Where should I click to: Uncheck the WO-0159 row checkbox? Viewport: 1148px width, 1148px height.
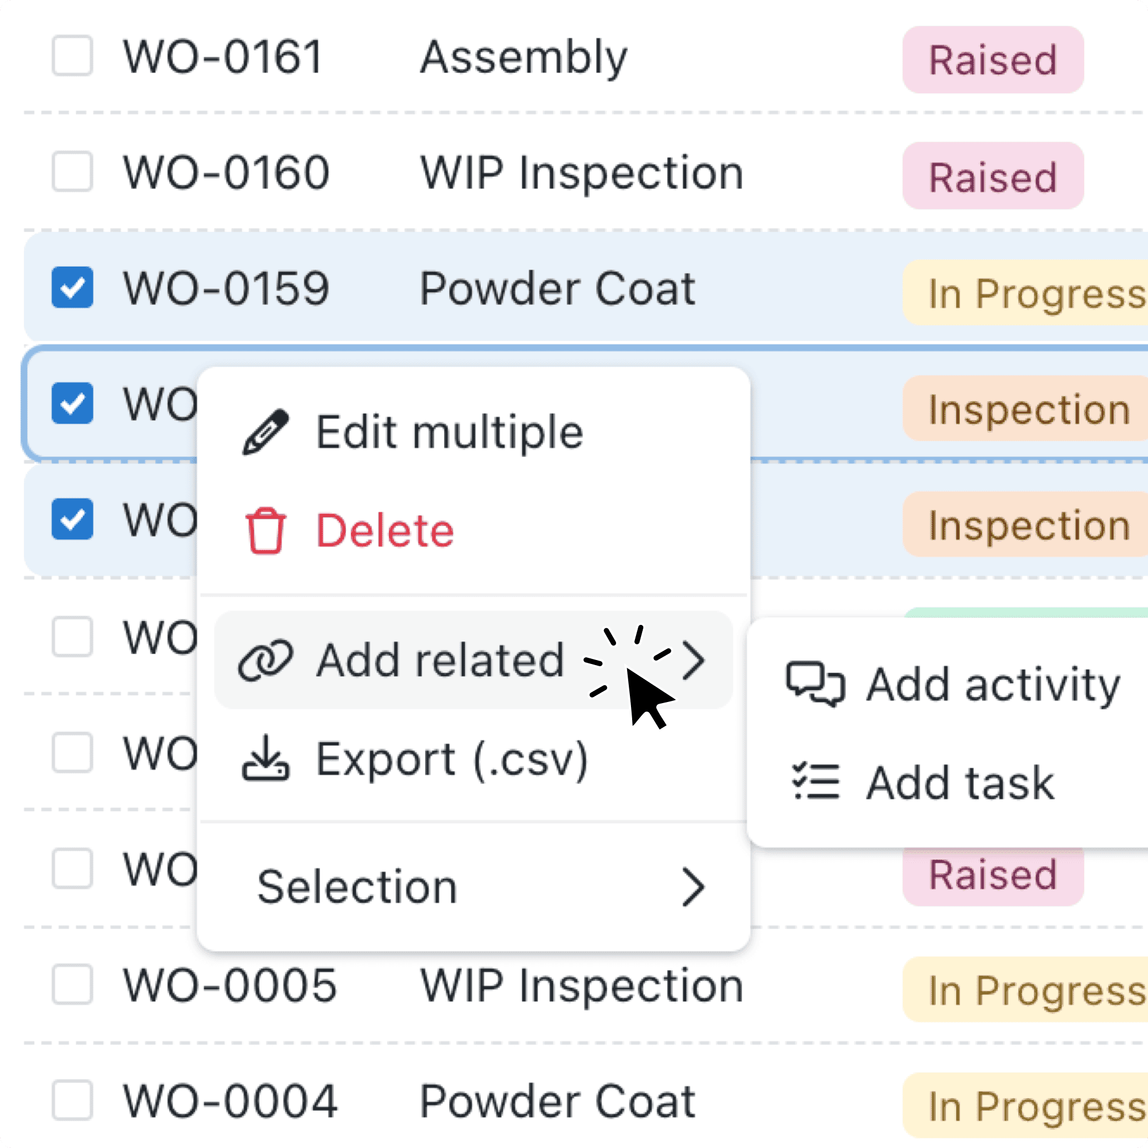pyautogui.click(x=72, y=290)
